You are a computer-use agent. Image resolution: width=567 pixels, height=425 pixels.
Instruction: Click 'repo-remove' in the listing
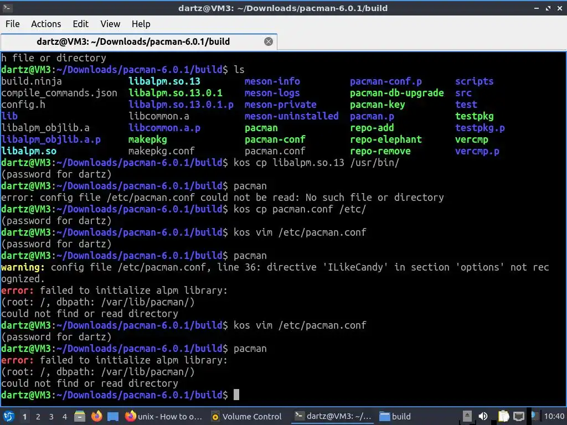[380, 151]
